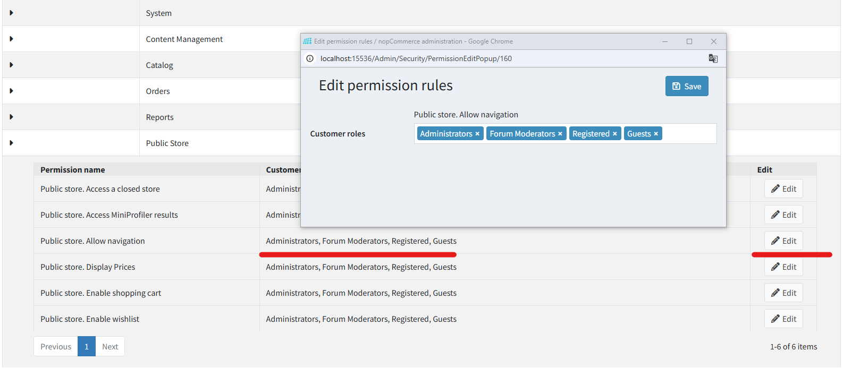843x368 pixels.
Task: Remove the Registered role tag
Action: coord(614,134)
